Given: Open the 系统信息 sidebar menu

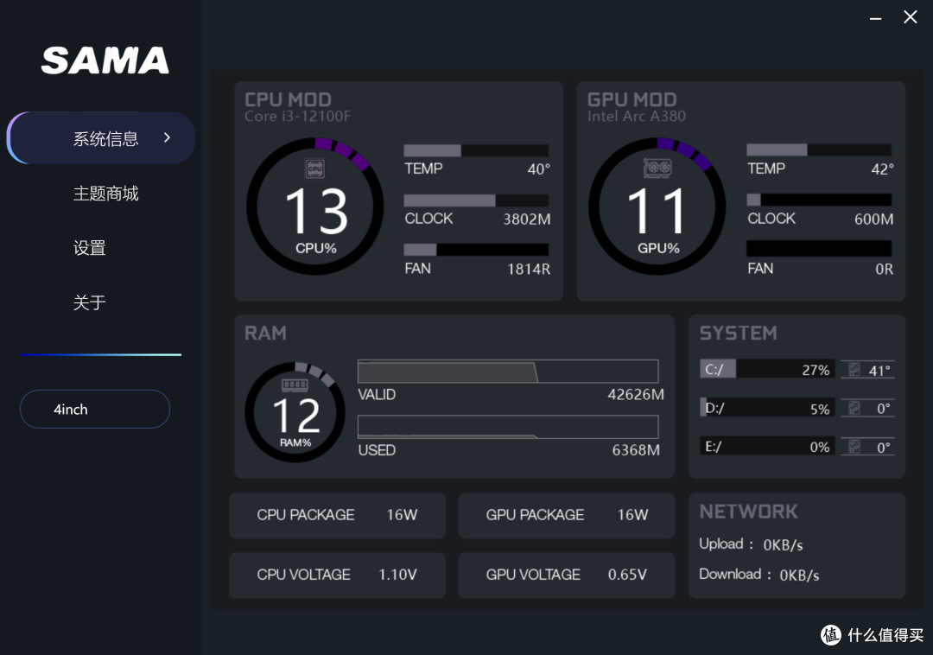Looking at the screenshot, I should point(101,138).
